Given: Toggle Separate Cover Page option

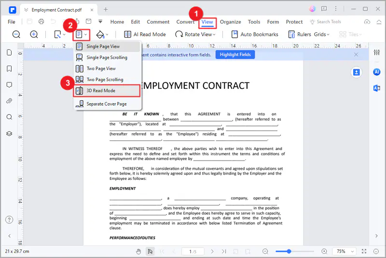Looking at the screenshot, I should click(108, 104).
